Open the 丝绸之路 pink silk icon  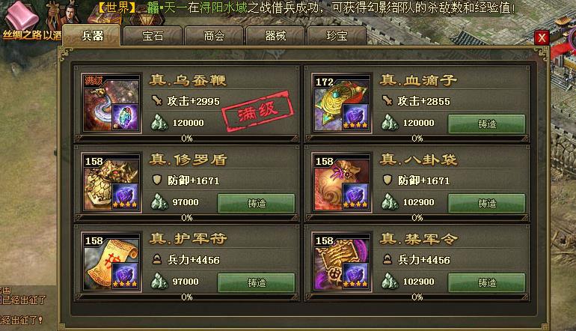point(20,16)
